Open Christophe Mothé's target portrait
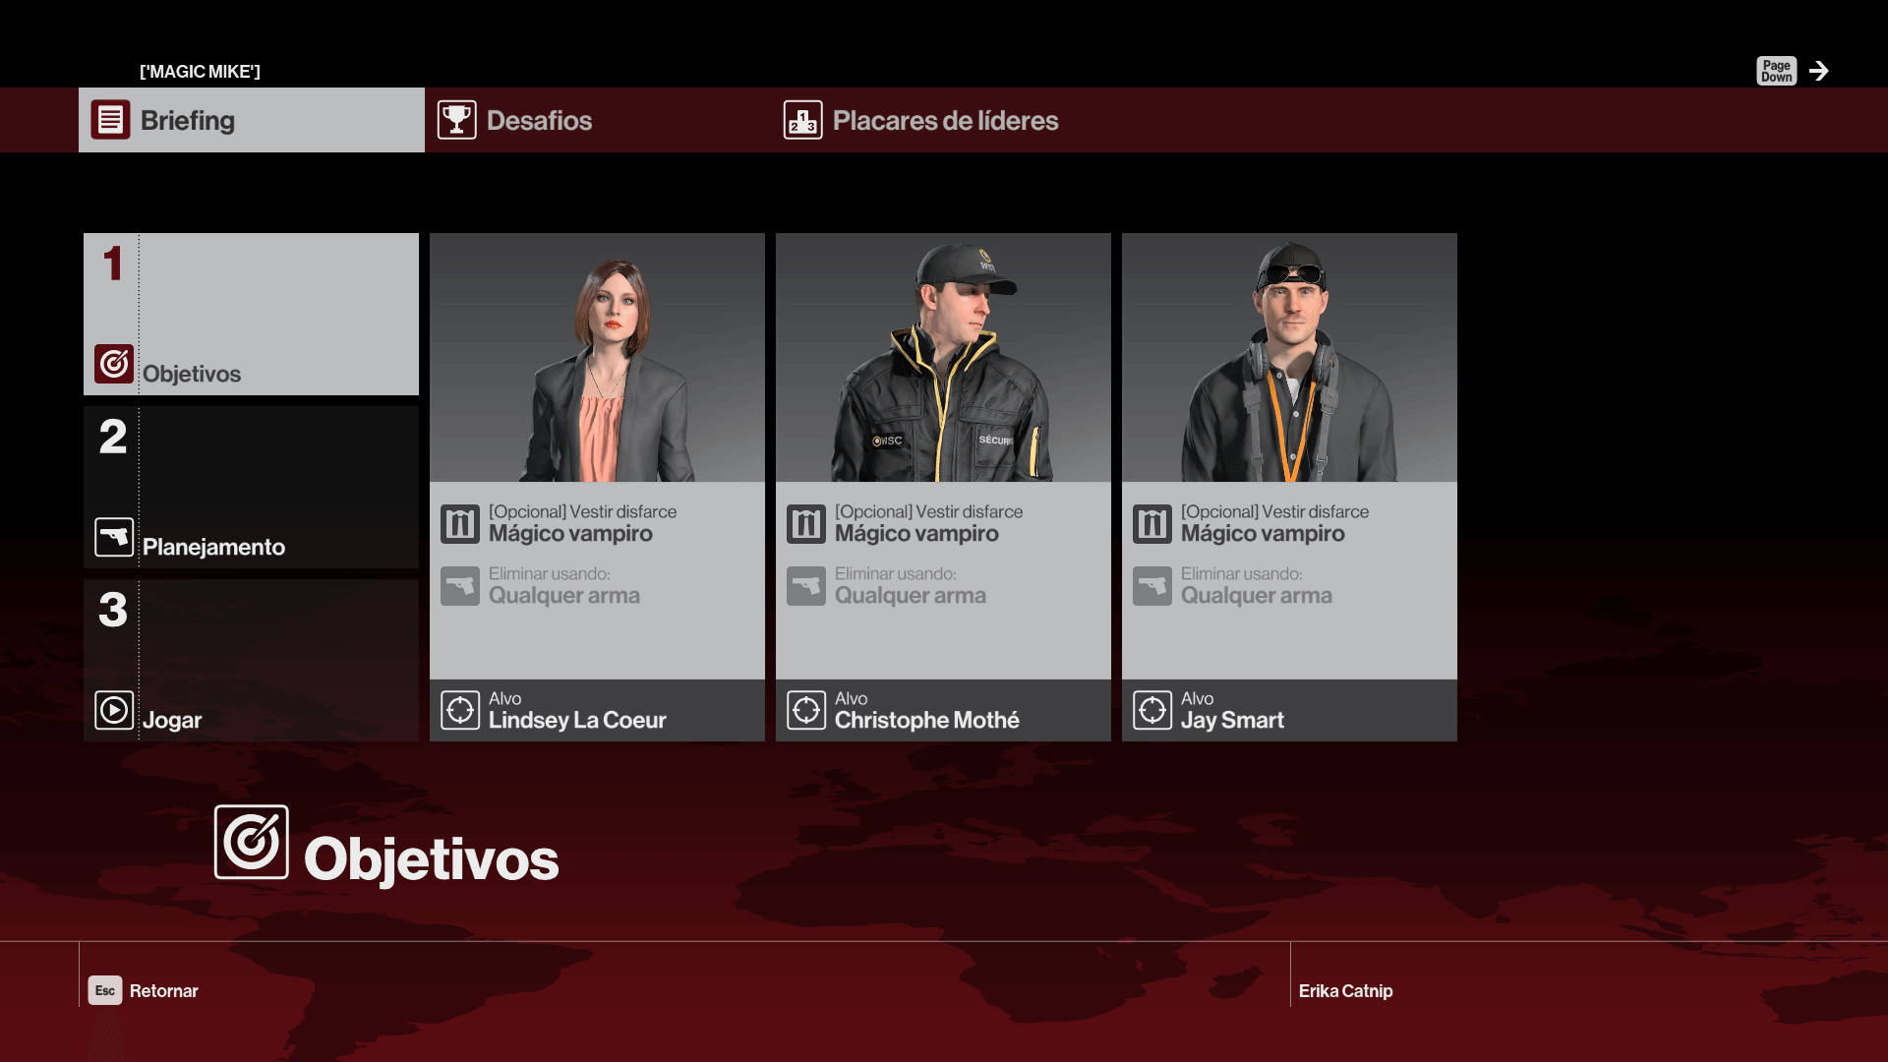 pyautogui.click(x=943, y=357)
